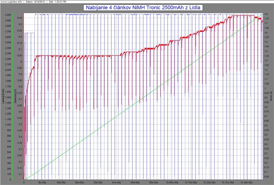
Task: Select the Spannung [V] axis label
Action: [x=15, y=96]
